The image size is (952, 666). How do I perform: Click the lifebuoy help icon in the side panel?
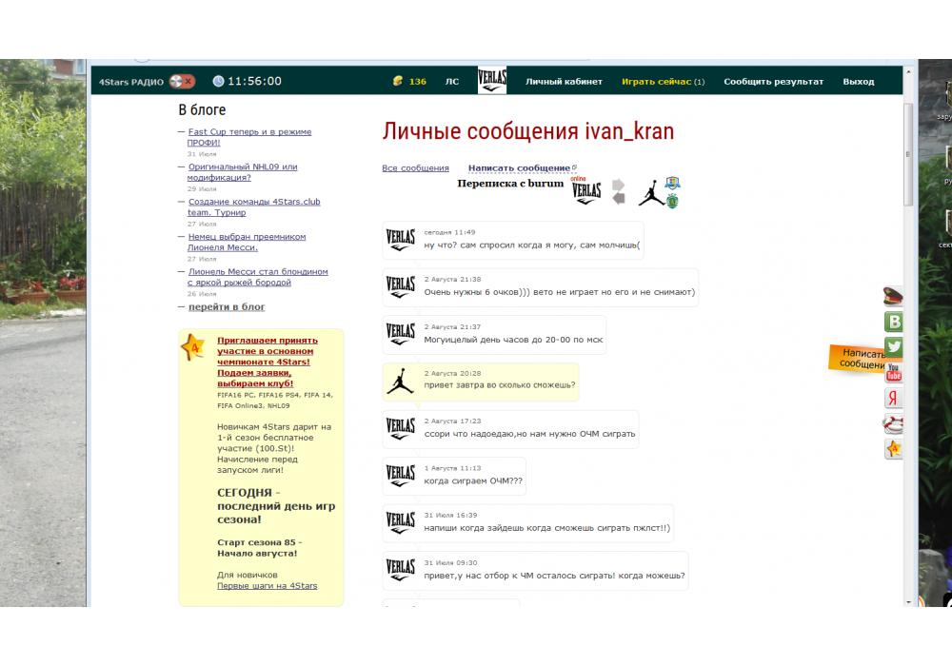pyautogui.click(x=893, y=424)
